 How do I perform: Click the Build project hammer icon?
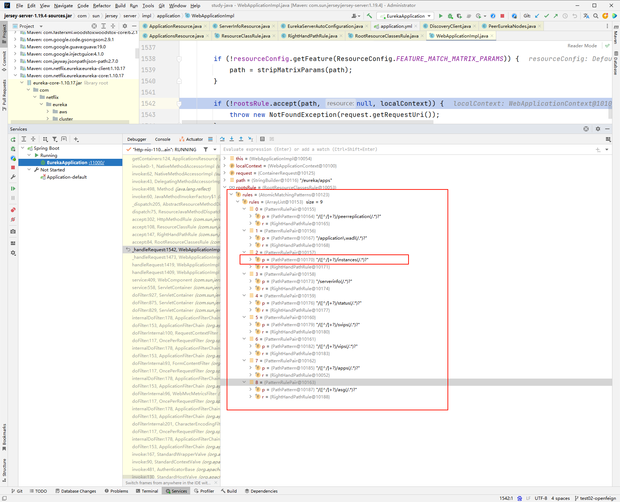(369, 16)
